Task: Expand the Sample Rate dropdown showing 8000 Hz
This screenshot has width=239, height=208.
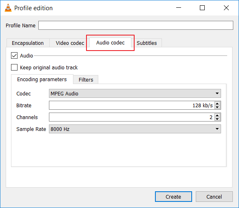Action: (135, 129)
